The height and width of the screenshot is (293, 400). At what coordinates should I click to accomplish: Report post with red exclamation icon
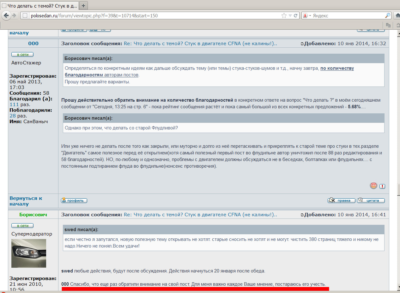[x=382, y=186]
